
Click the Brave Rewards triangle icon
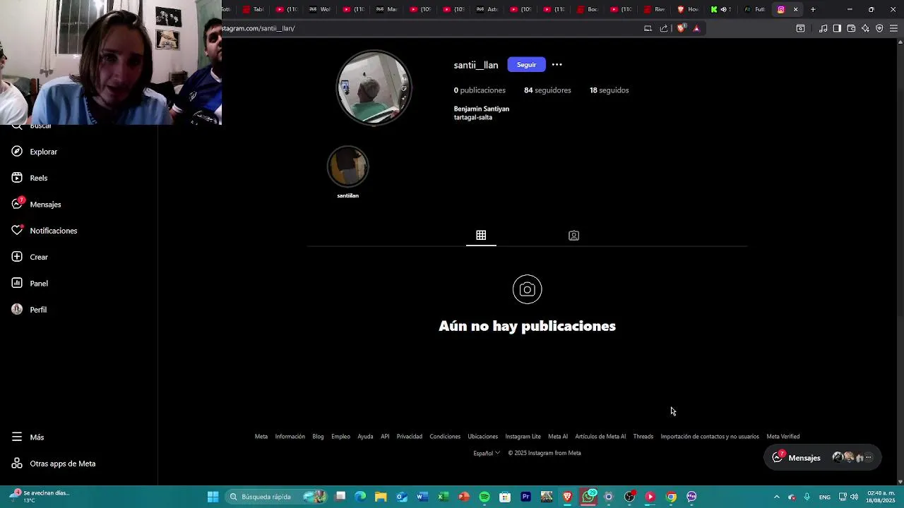(x=696, y=28)
